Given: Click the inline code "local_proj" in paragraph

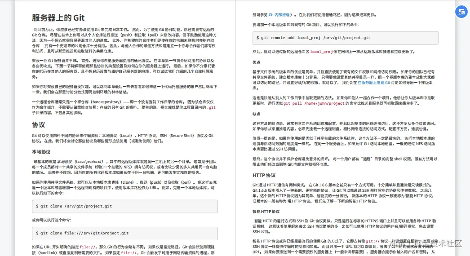Looking at the screenshot, I should [321, 52].
